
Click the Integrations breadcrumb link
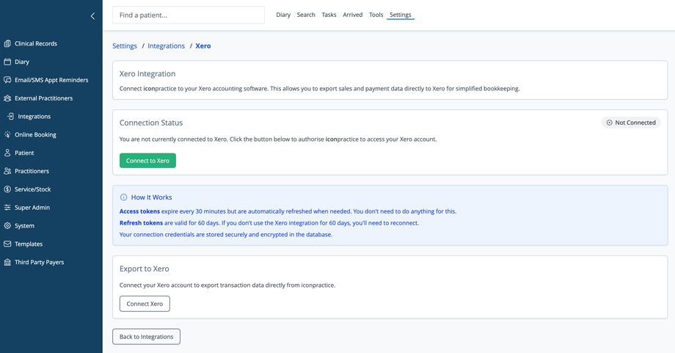point(166,46)
